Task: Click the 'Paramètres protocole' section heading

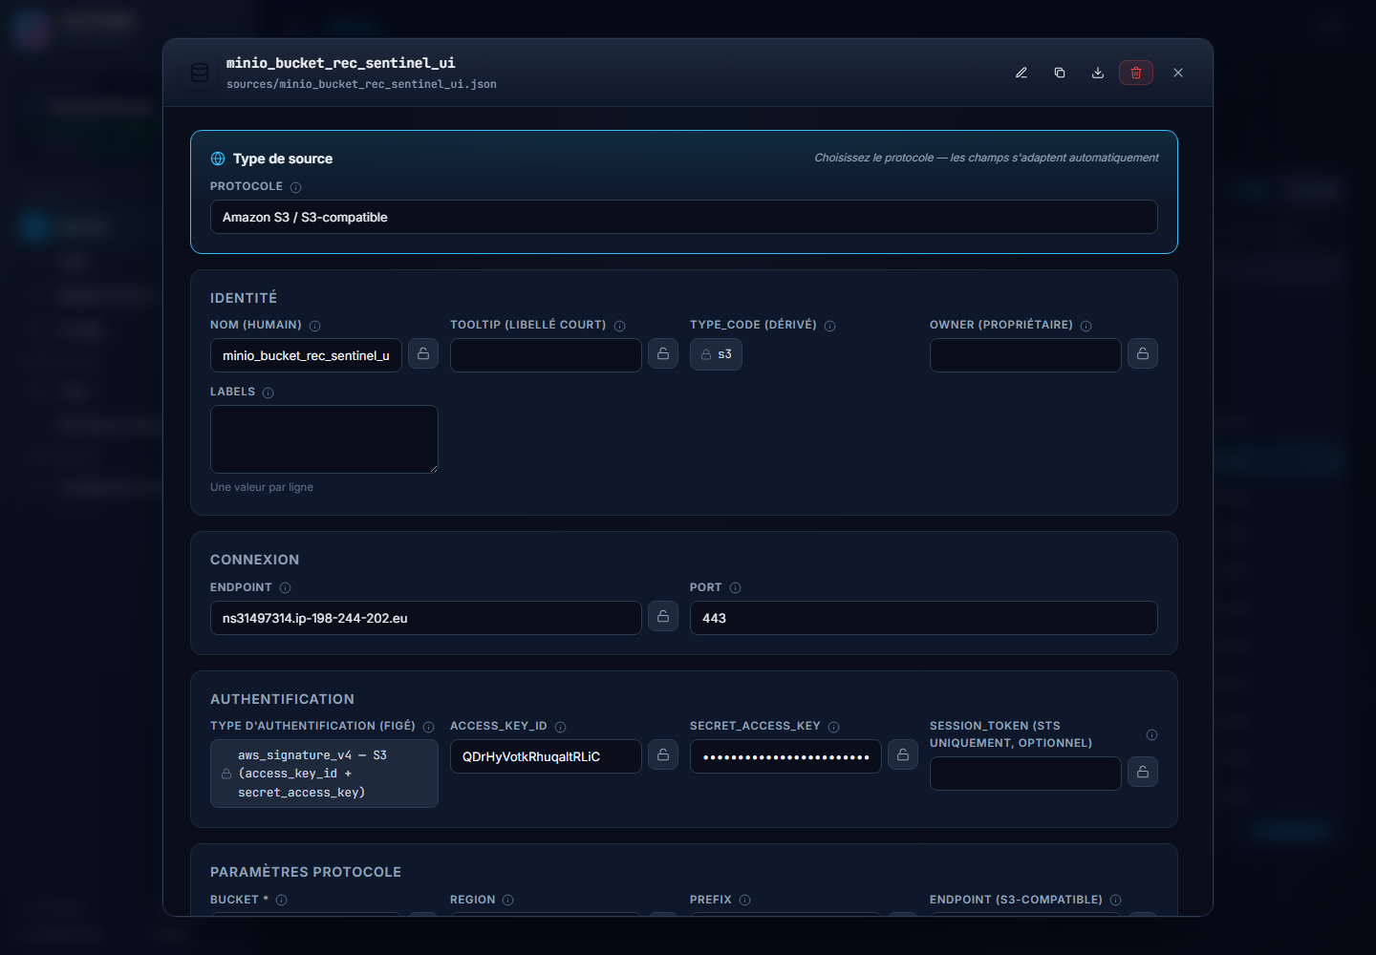Action: [306, 872]
